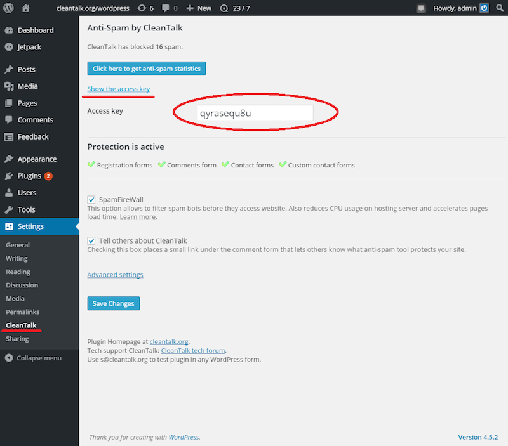Click the Plugins update badge 2

48,176
